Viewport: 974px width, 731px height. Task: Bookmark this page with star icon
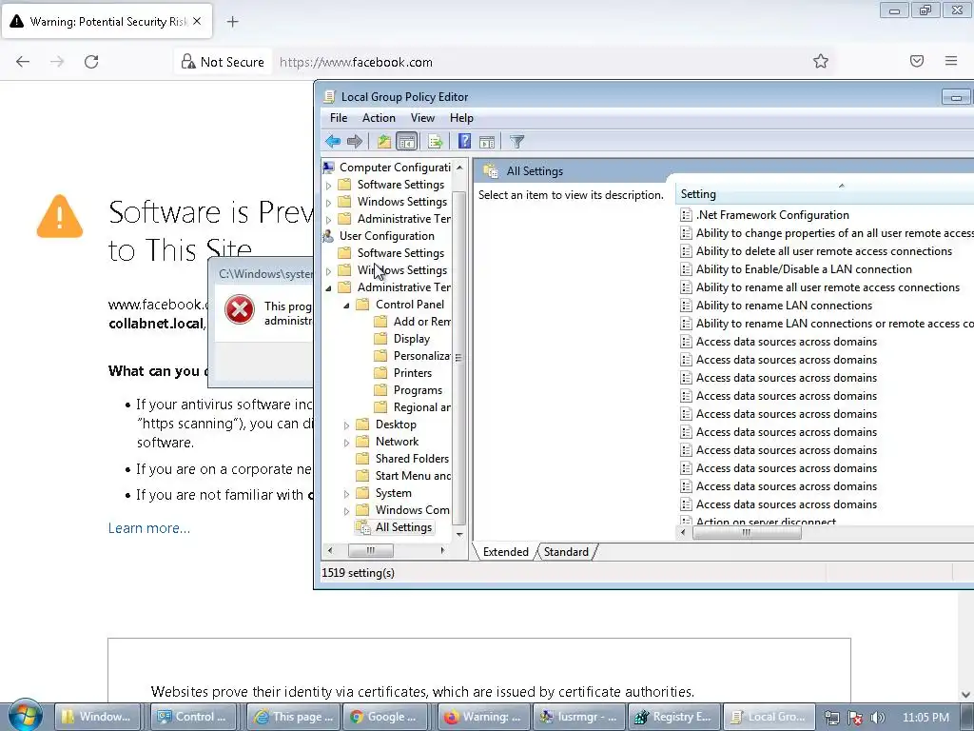[821, 61]
